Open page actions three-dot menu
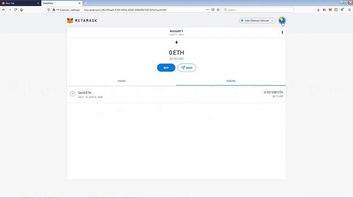Screen dimensions: 353x198 207,10
